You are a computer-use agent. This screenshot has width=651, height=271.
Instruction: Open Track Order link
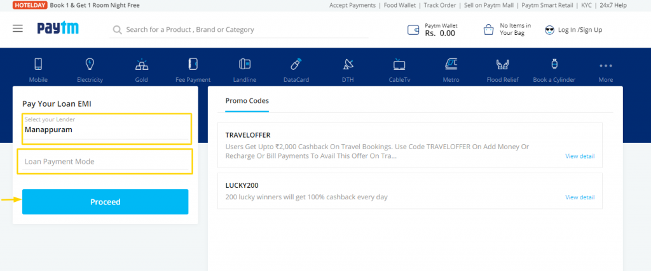tap(440, 5)
